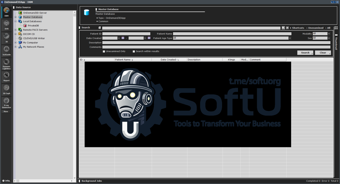Select CD/DVD/USB Writer in the tree

point(34,38)
